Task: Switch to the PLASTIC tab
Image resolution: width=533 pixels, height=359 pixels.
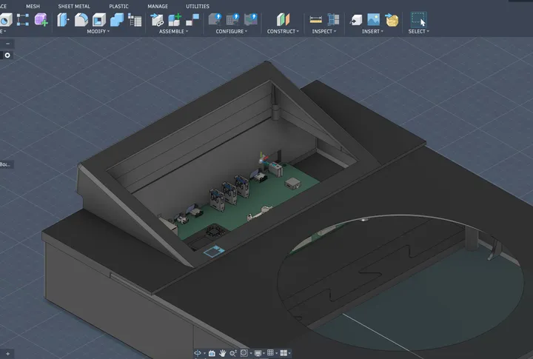Action: 118,7
